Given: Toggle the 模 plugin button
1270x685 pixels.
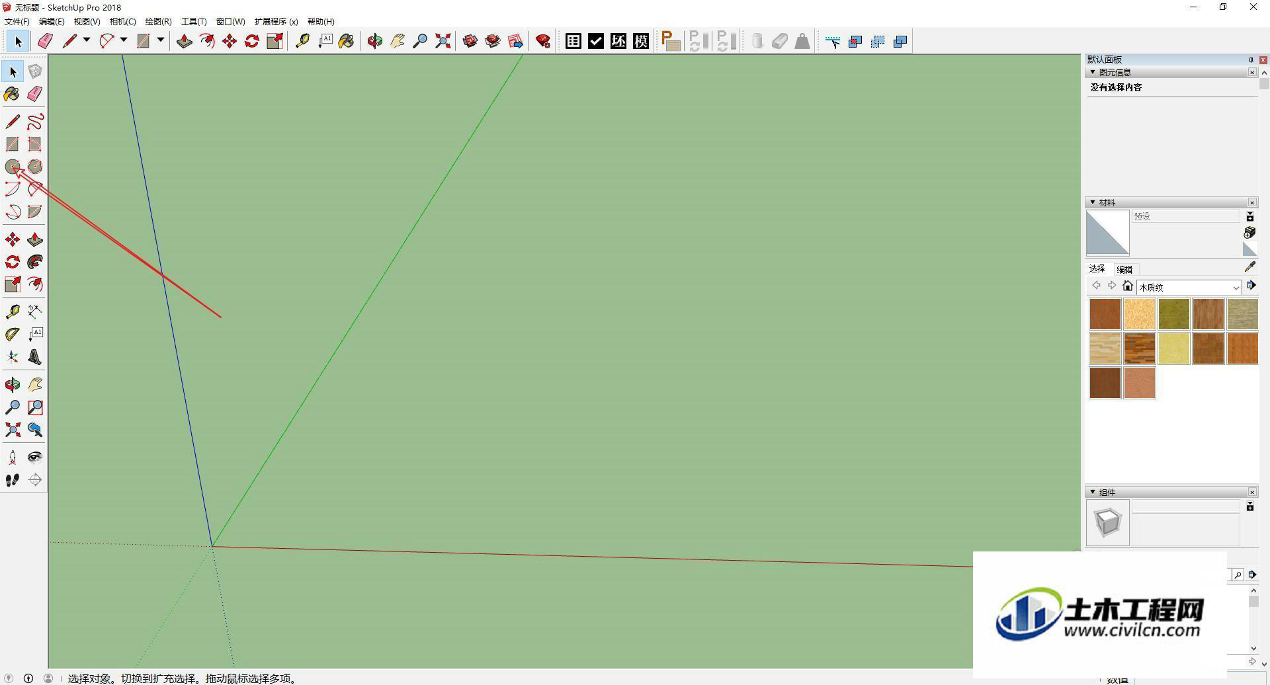Looking at the screenshot, I should [641, 41].
